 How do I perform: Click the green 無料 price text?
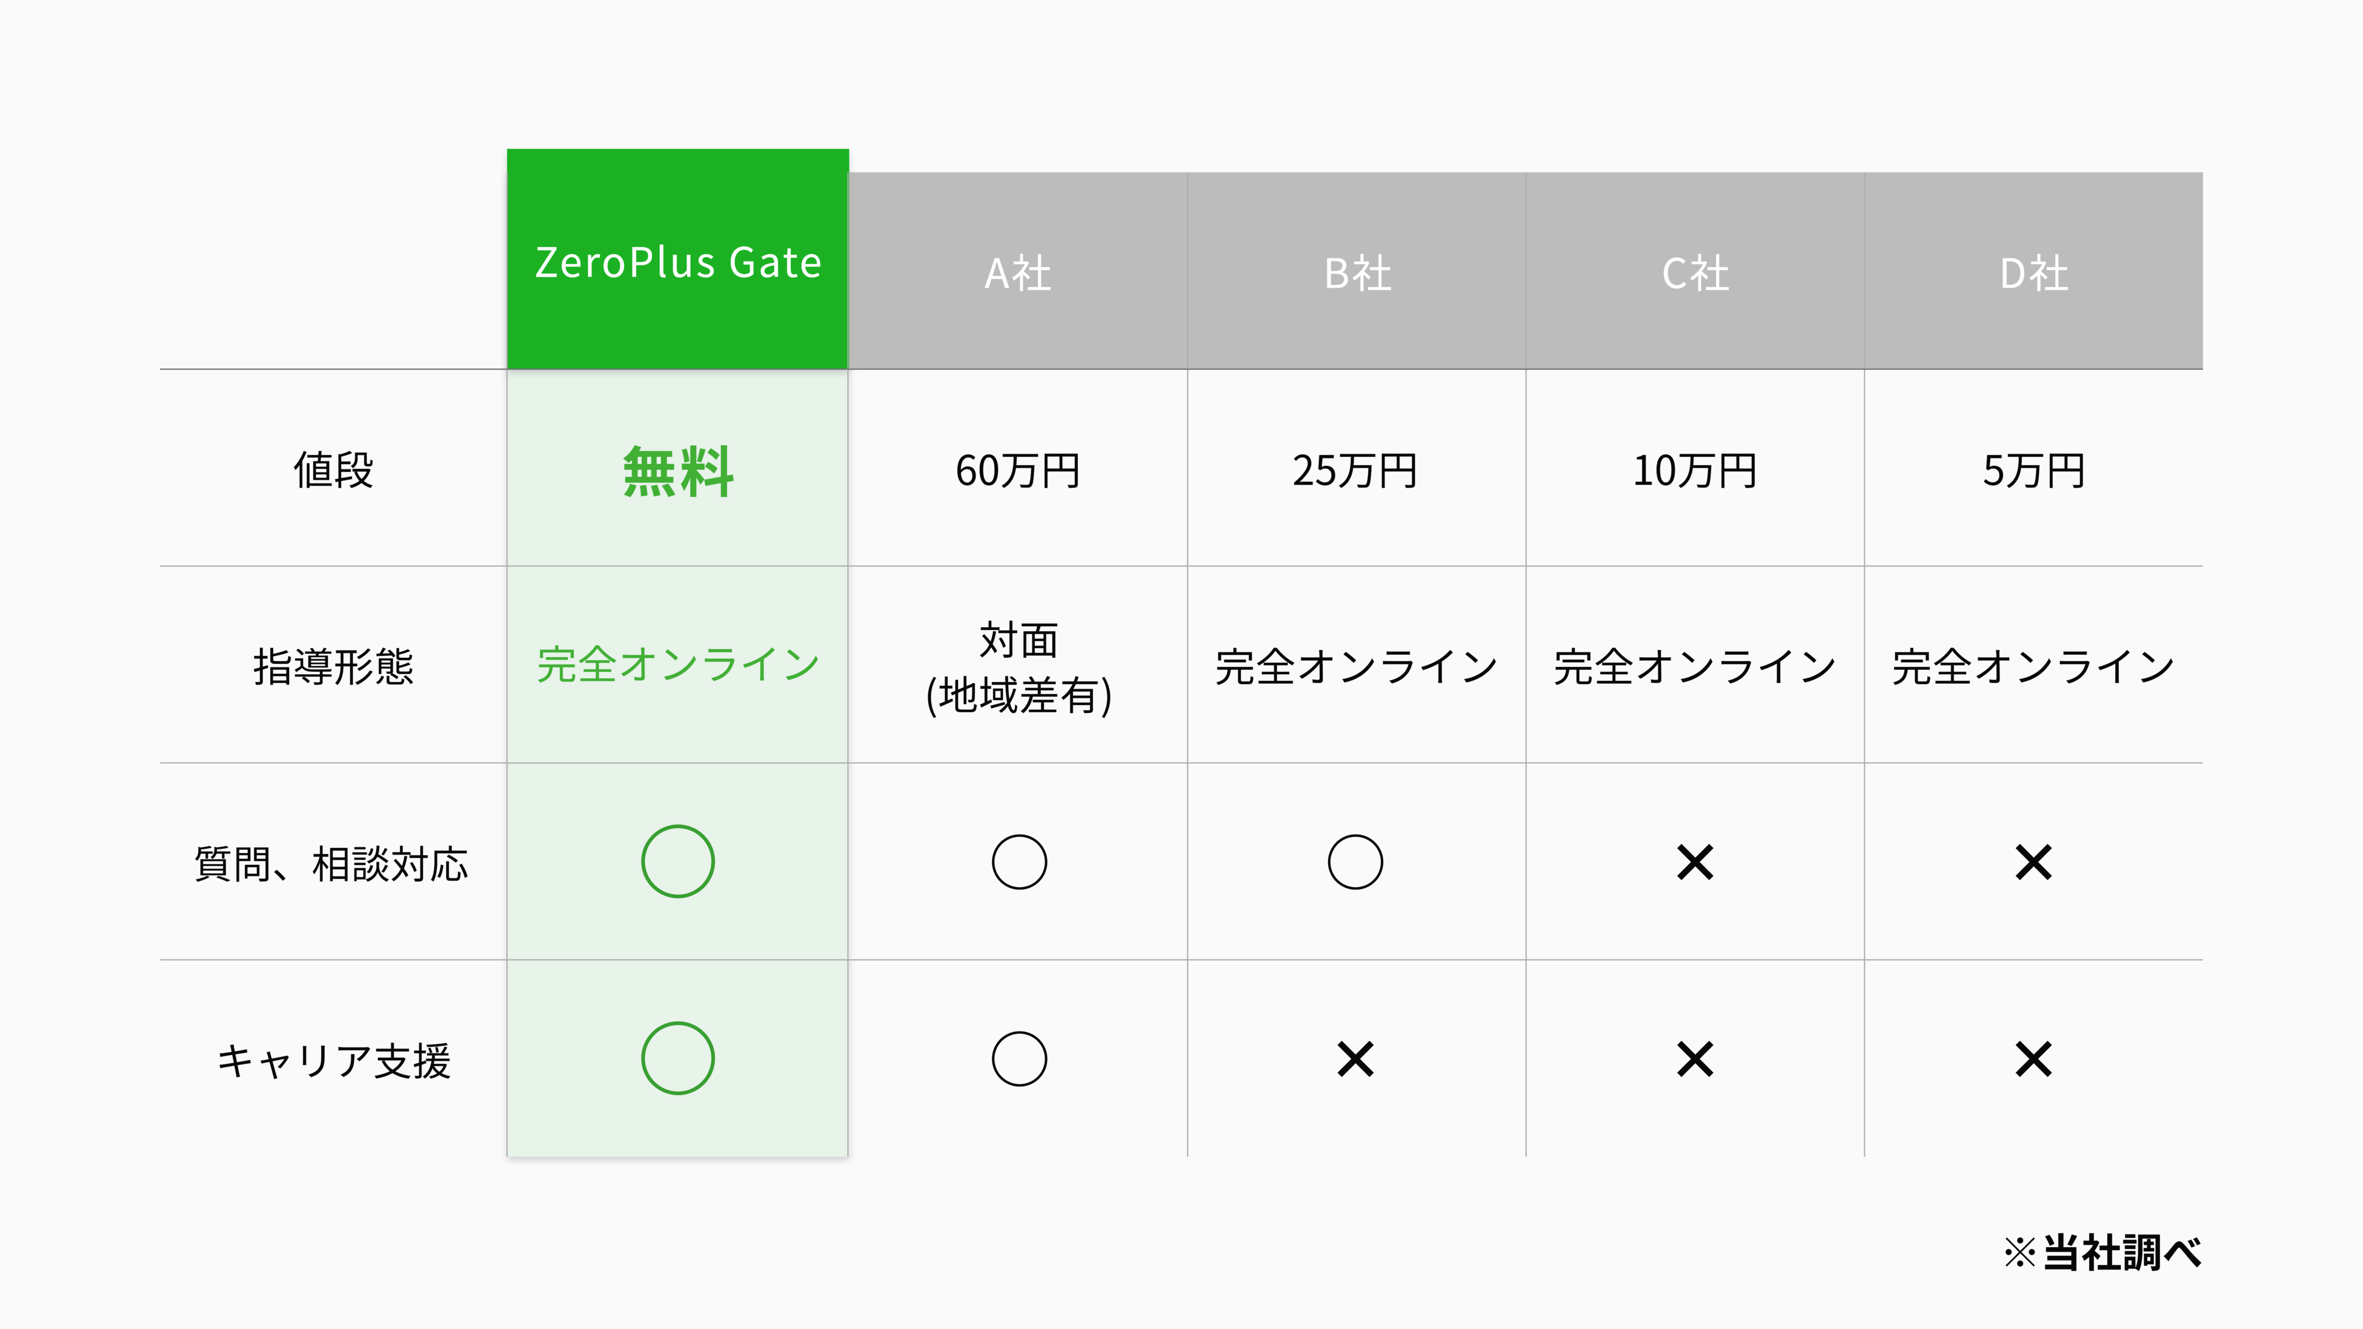(x=677, y=471)
